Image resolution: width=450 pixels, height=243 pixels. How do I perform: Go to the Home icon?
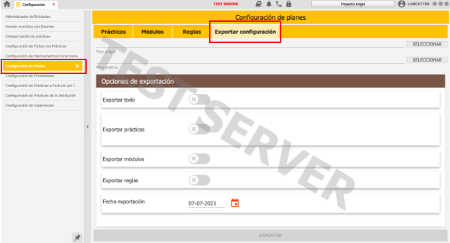coord(7,4)
